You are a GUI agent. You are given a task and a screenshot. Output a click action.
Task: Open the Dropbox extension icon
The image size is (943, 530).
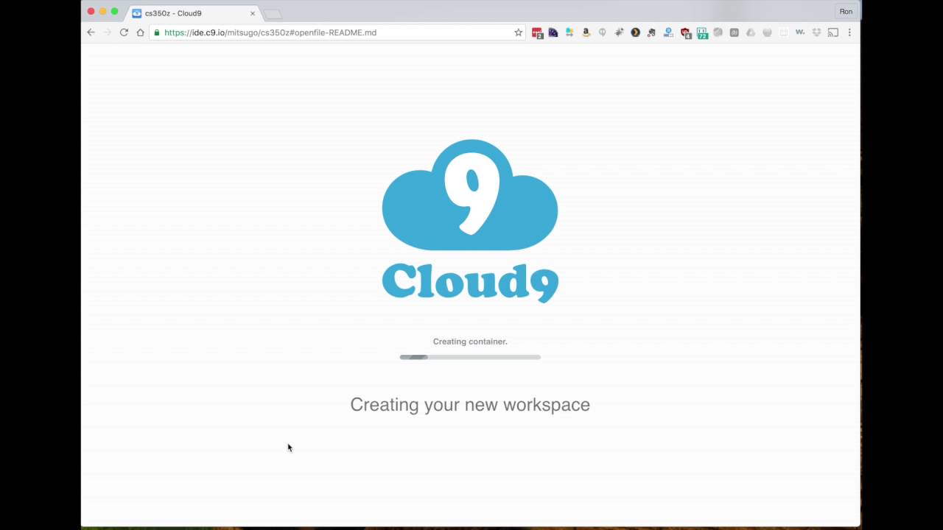(816, 32)
